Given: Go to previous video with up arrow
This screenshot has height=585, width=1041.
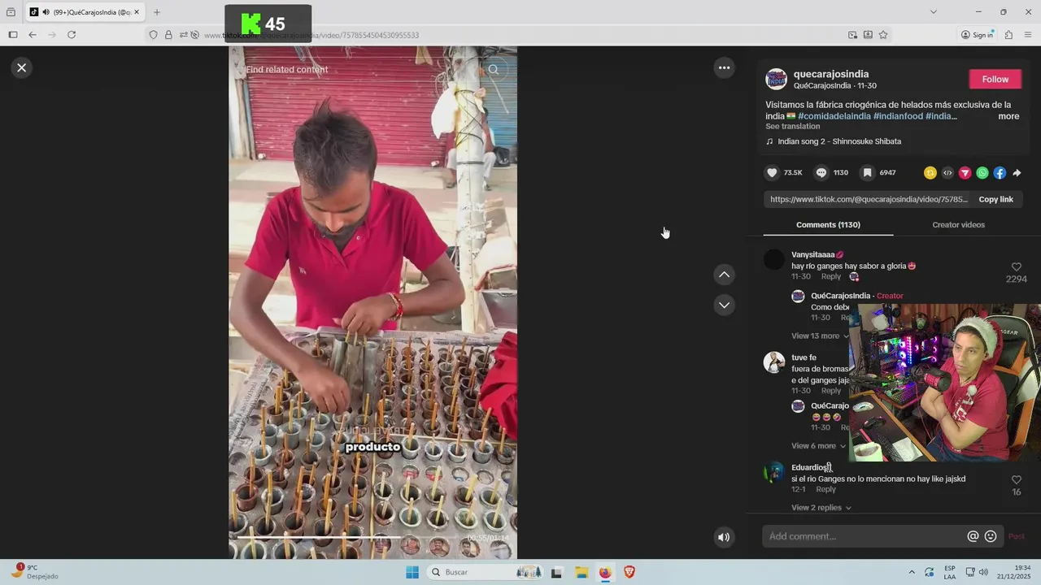Looking at the screenshot, I should (724, 275).
